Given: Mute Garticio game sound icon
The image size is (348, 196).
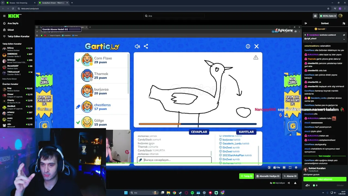Looking at the screenshot, I should pos(137,47).
